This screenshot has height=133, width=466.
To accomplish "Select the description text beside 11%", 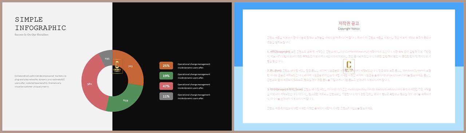I will point(194,96).
